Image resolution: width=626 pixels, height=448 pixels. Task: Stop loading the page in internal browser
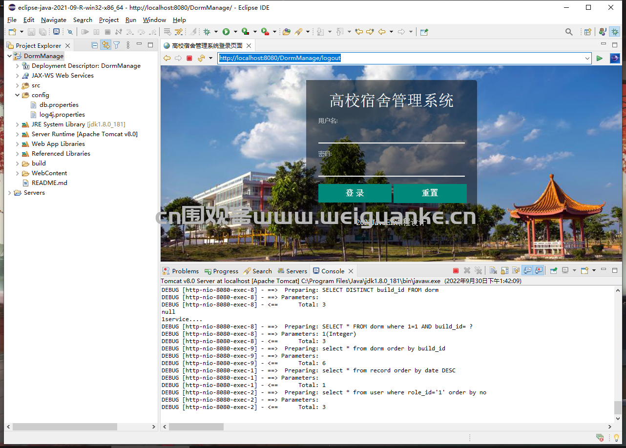[x=189, y=58]
